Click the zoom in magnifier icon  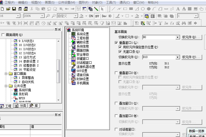[x=48, y=16]
